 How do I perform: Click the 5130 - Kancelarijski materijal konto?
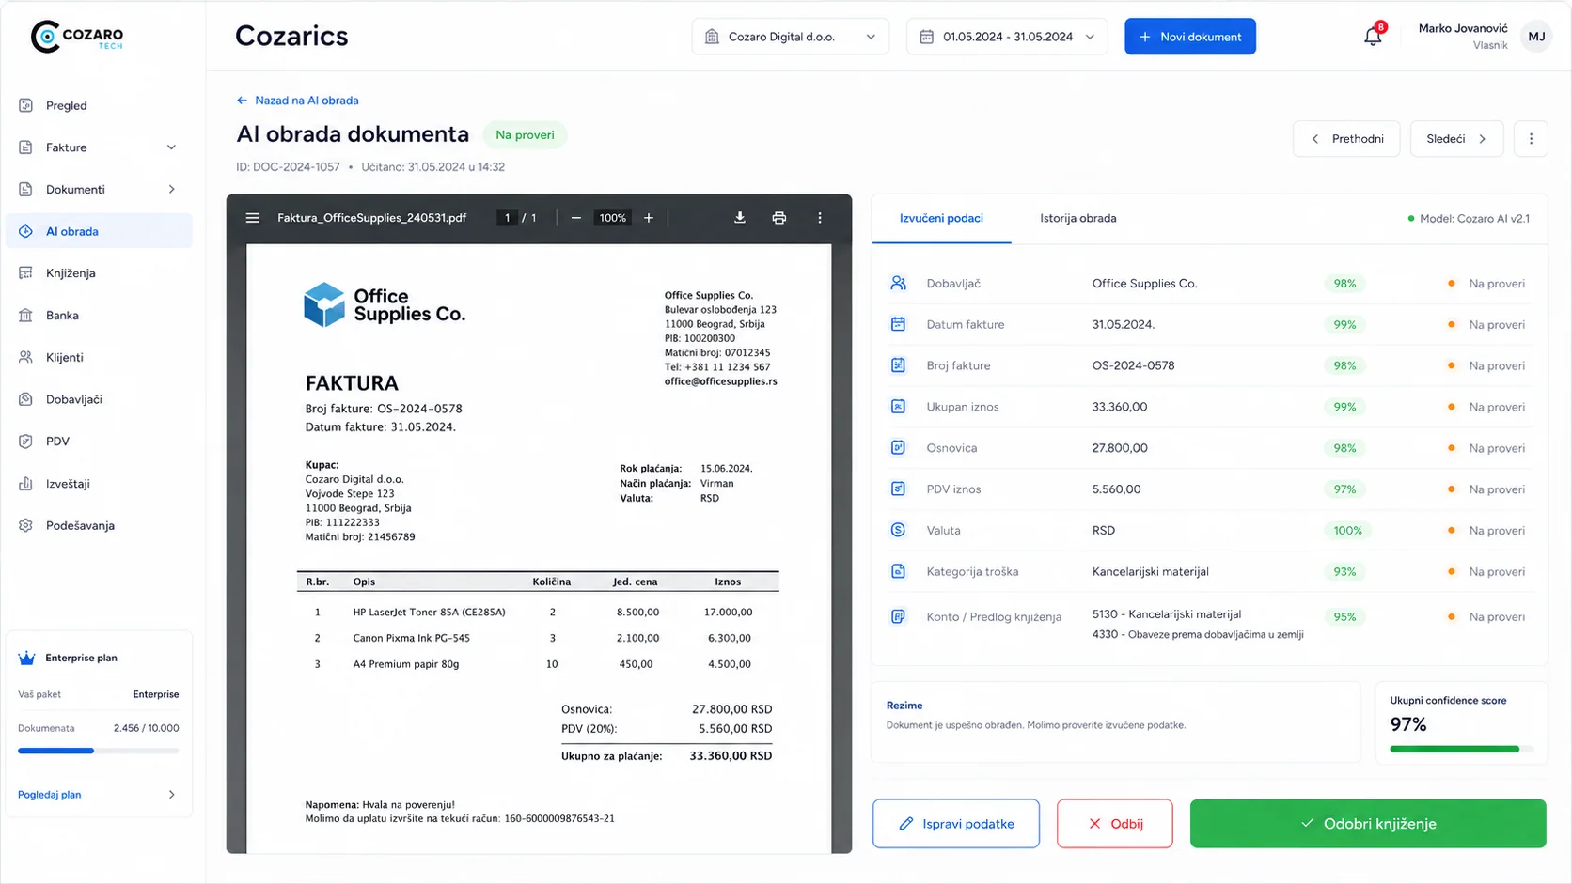tap(1167, 614)
